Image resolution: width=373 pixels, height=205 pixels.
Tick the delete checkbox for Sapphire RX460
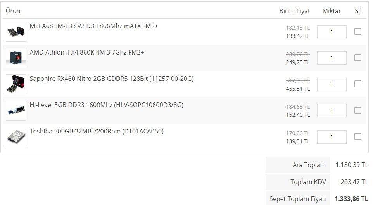pyautogui.click(x=358, y=84)
